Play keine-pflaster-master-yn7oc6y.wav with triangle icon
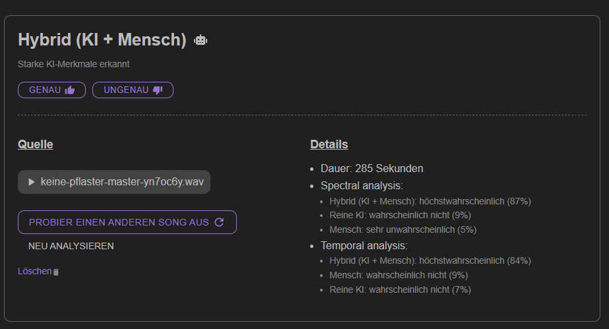Image resolution: width=609 pixels, height=329 pixels. pyautogui.click(x=32, y=182)
